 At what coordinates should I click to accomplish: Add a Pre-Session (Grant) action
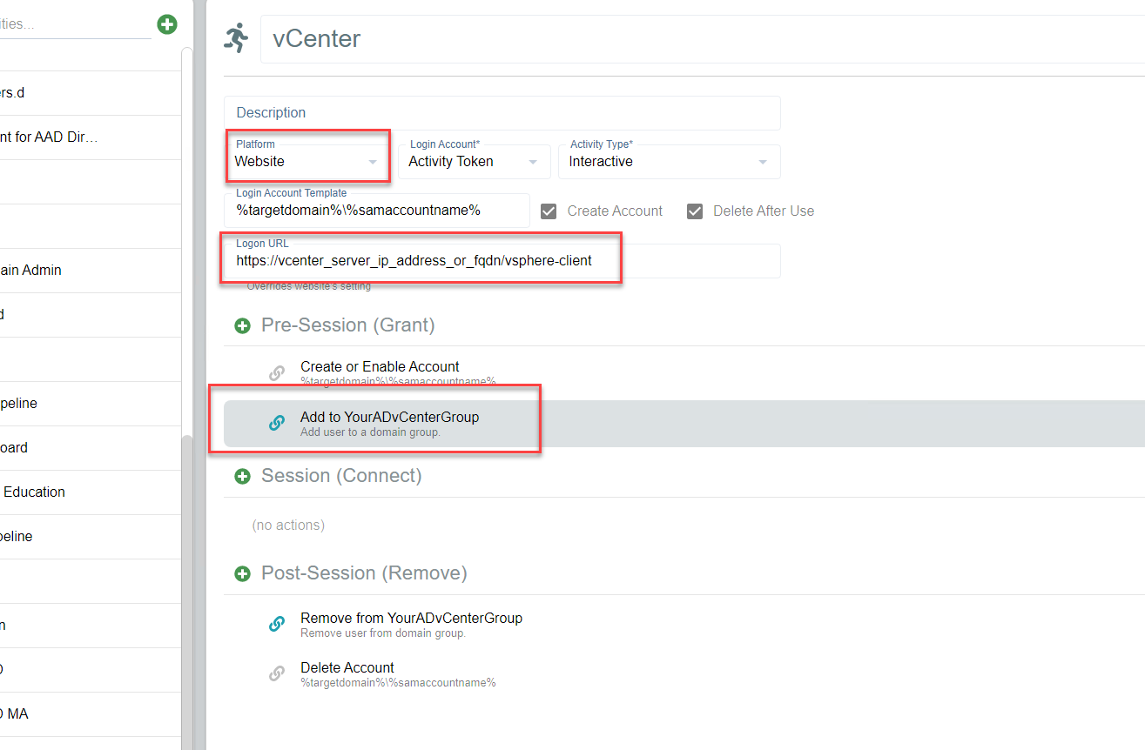(x=242, y=325)
